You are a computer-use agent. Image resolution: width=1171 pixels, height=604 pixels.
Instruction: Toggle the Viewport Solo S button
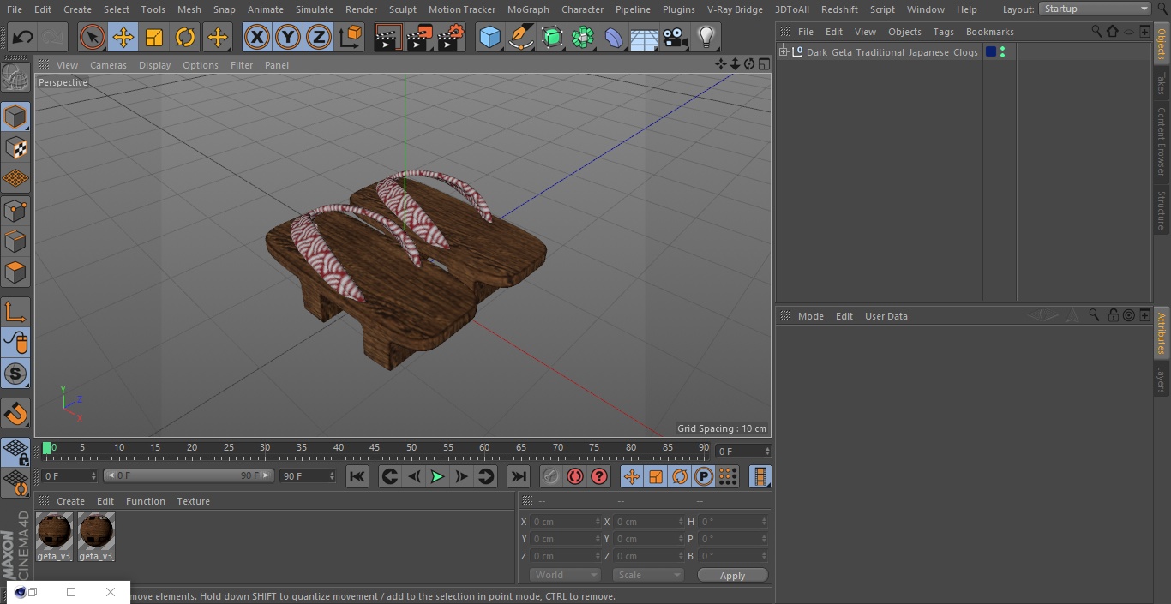tap(15, 374)
